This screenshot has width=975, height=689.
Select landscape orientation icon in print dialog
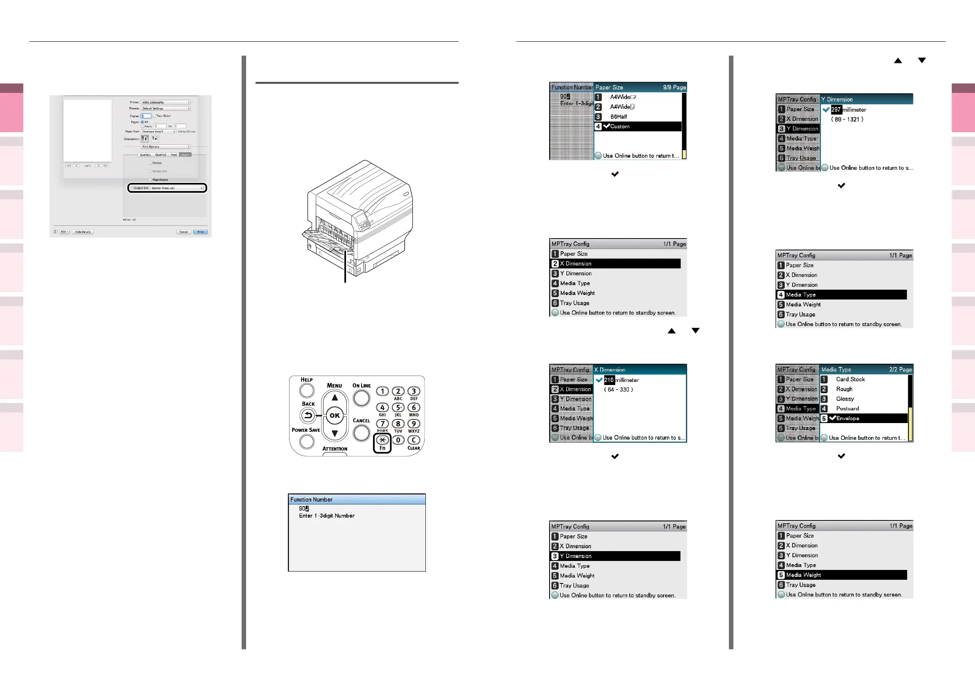coord(155,139)
